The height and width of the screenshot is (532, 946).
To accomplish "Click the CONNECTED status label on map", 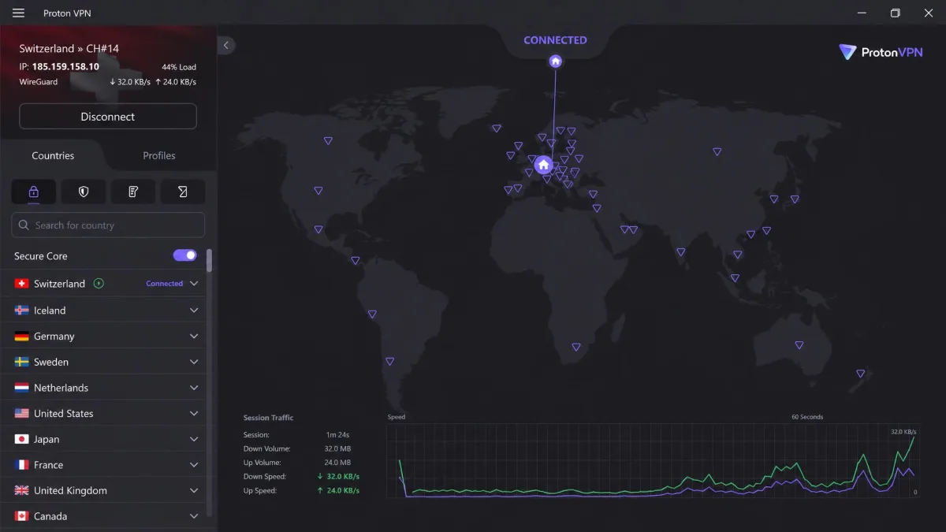I will [x=556, y=40].
